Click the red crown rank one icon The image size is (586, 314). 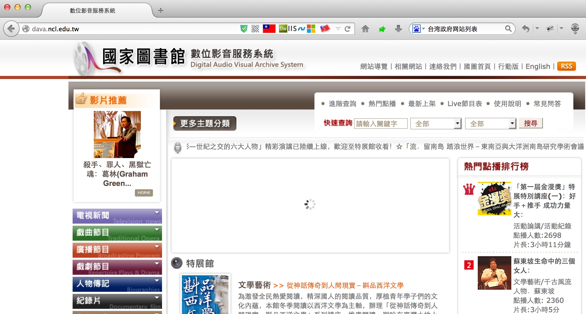pyautogui.click(x=469, y=189)
